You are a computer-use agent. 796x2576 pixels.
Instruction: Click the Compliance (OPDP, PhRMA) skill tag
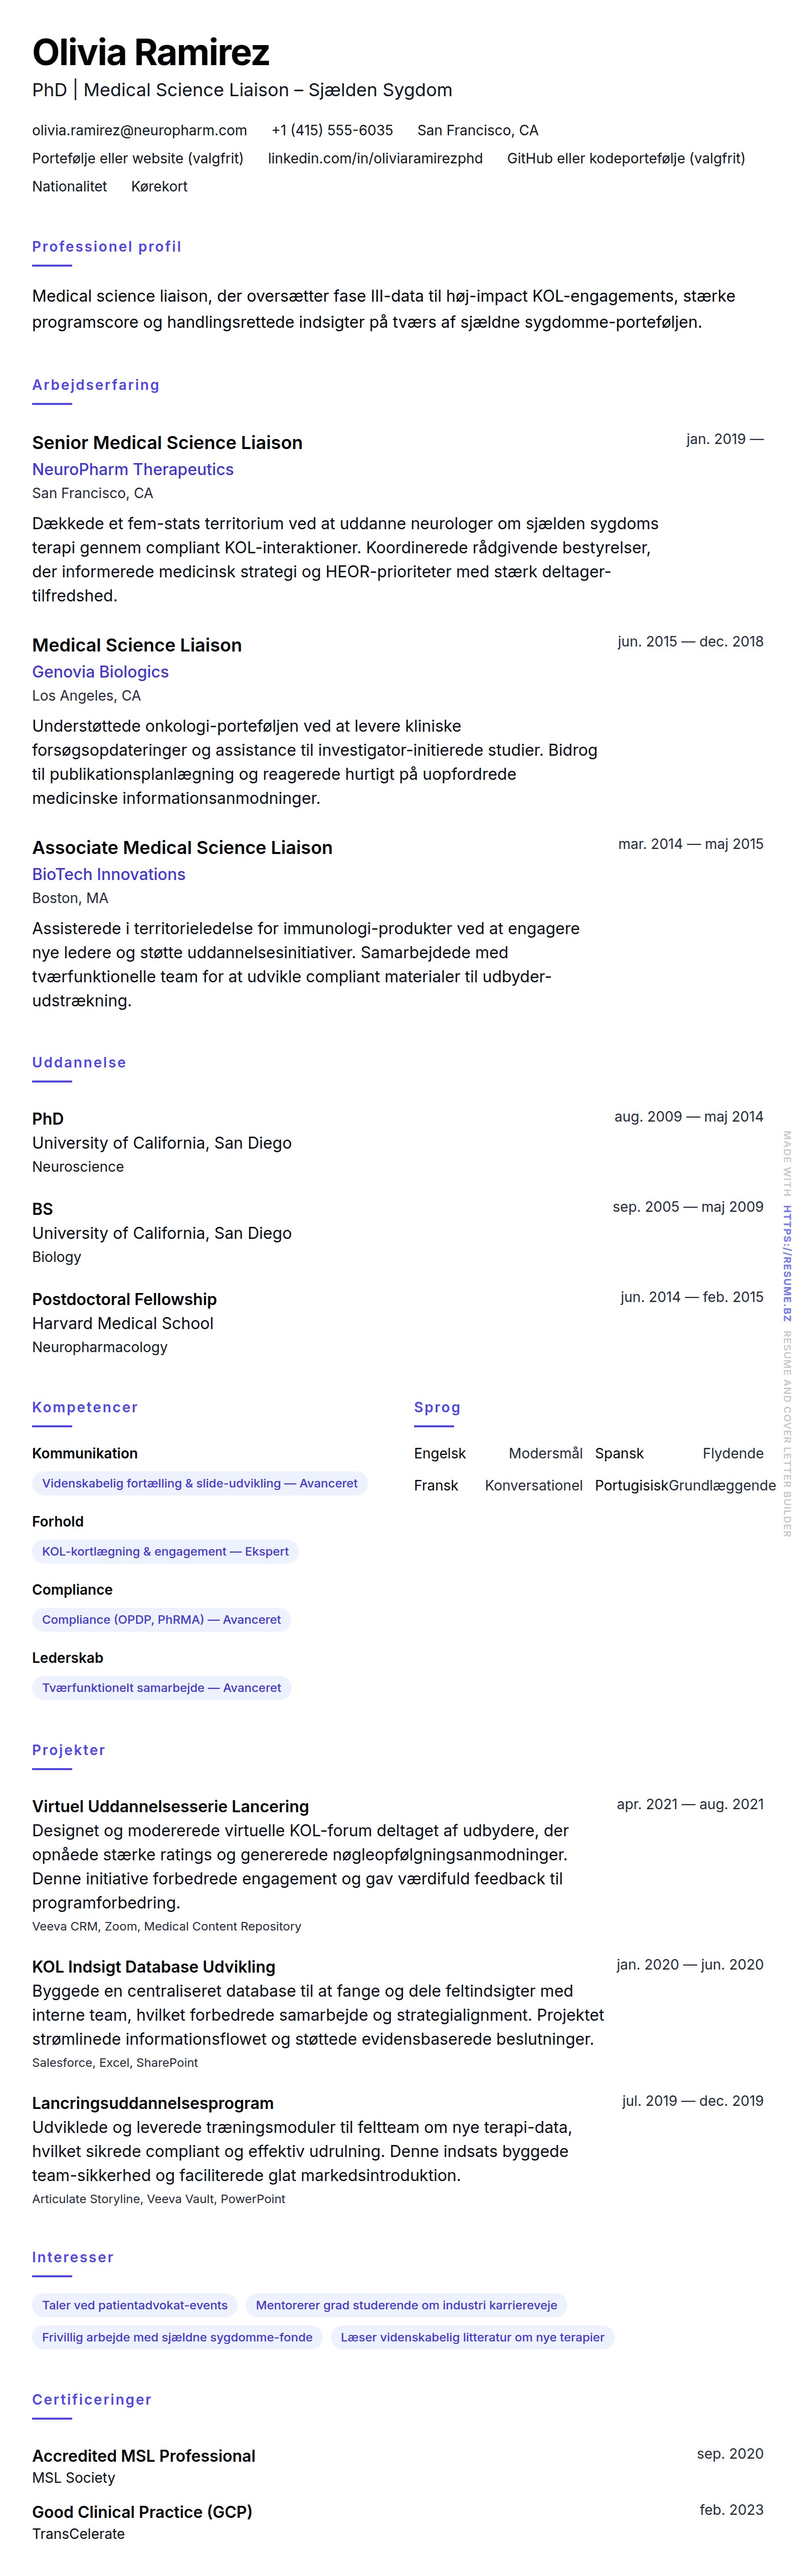coord(161,1619)
